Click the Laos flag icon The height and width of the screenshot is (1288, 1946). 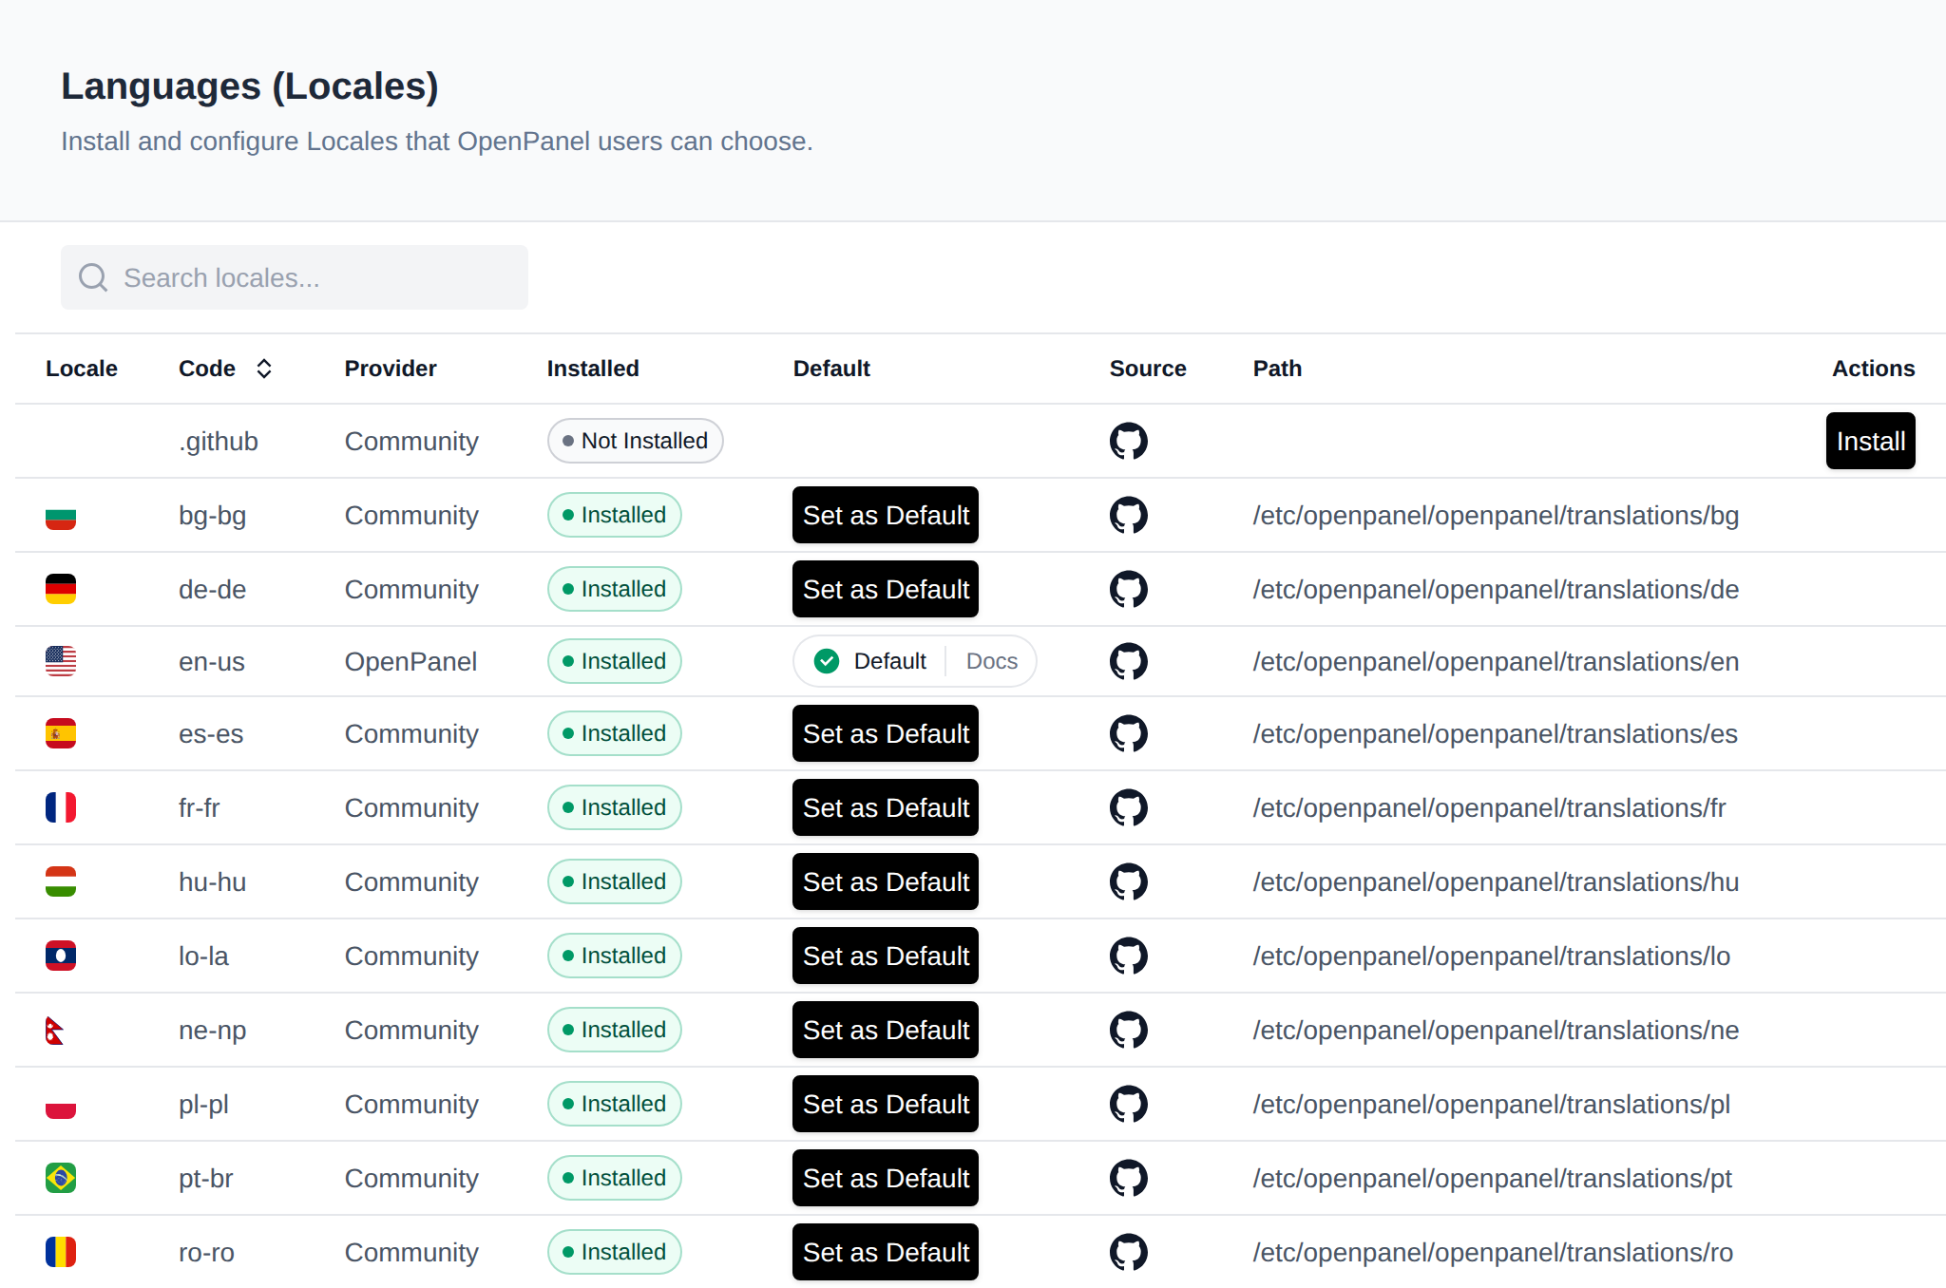61,956
